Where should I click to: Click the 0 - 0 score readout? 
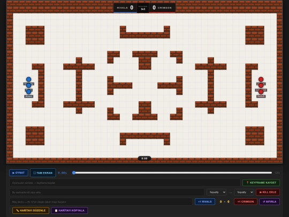tap(224, 201)
